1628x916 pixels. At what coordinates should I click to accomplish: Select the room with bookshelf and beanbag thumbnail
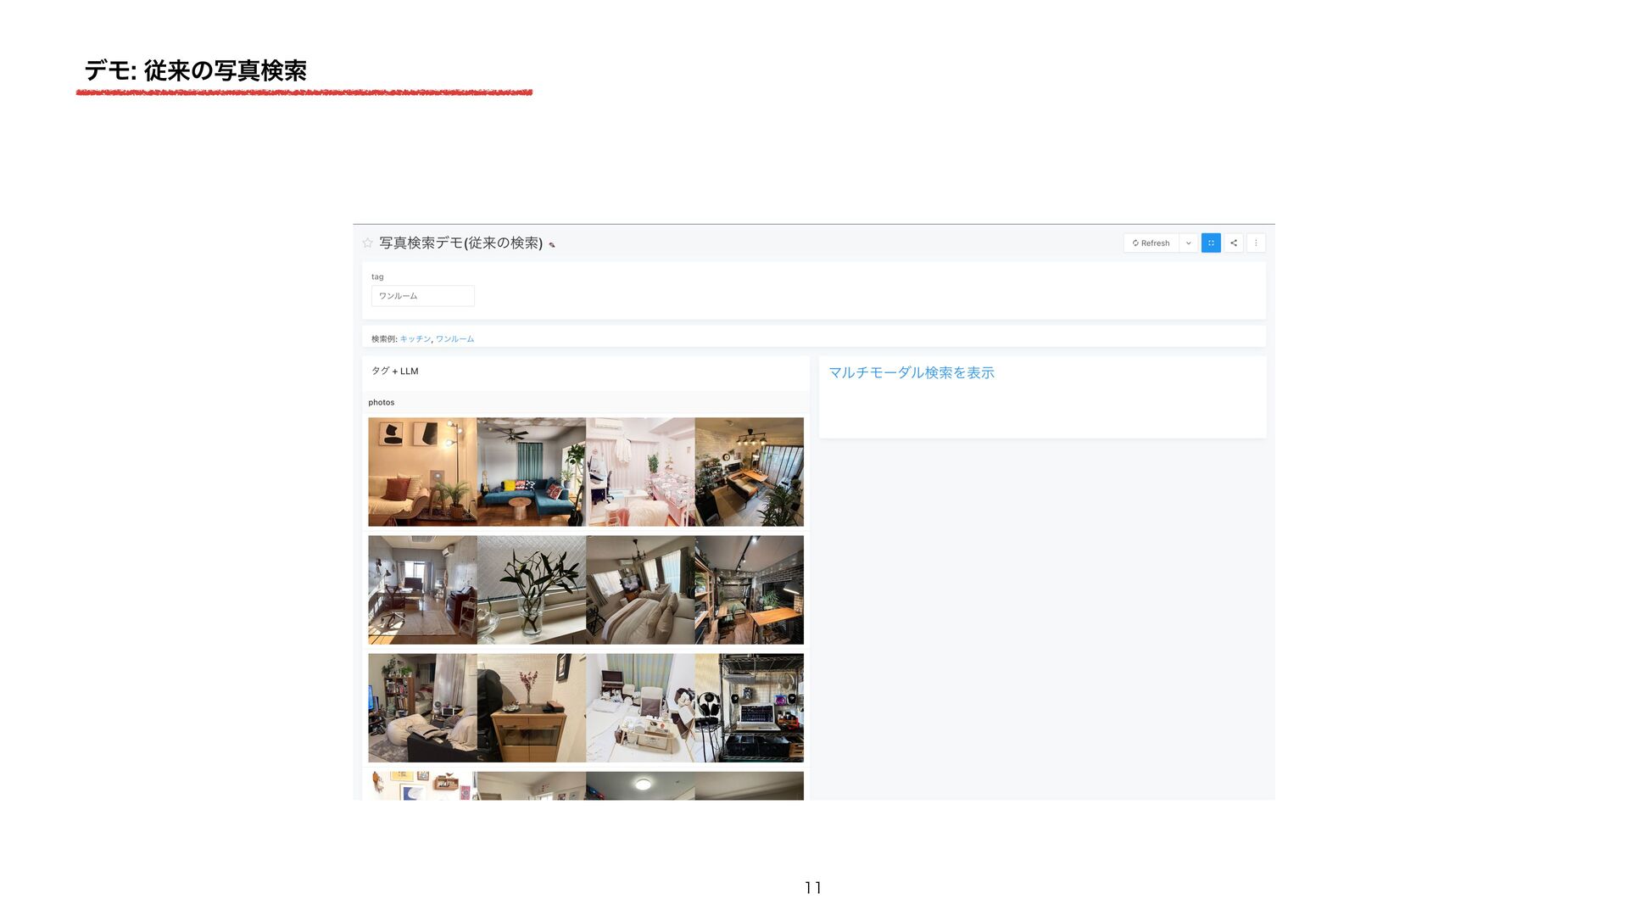[422, 707]
